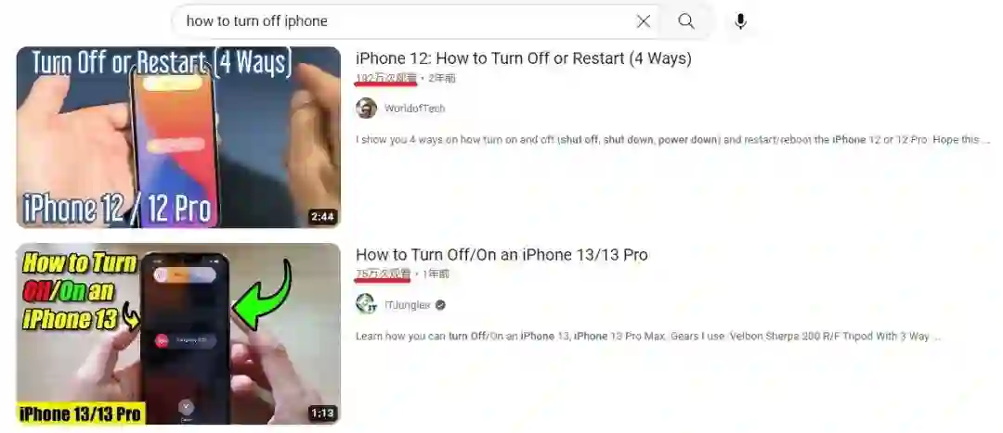Click the ITJungles channel avatar
1003x433 pixels.
[x=367, y=304]
